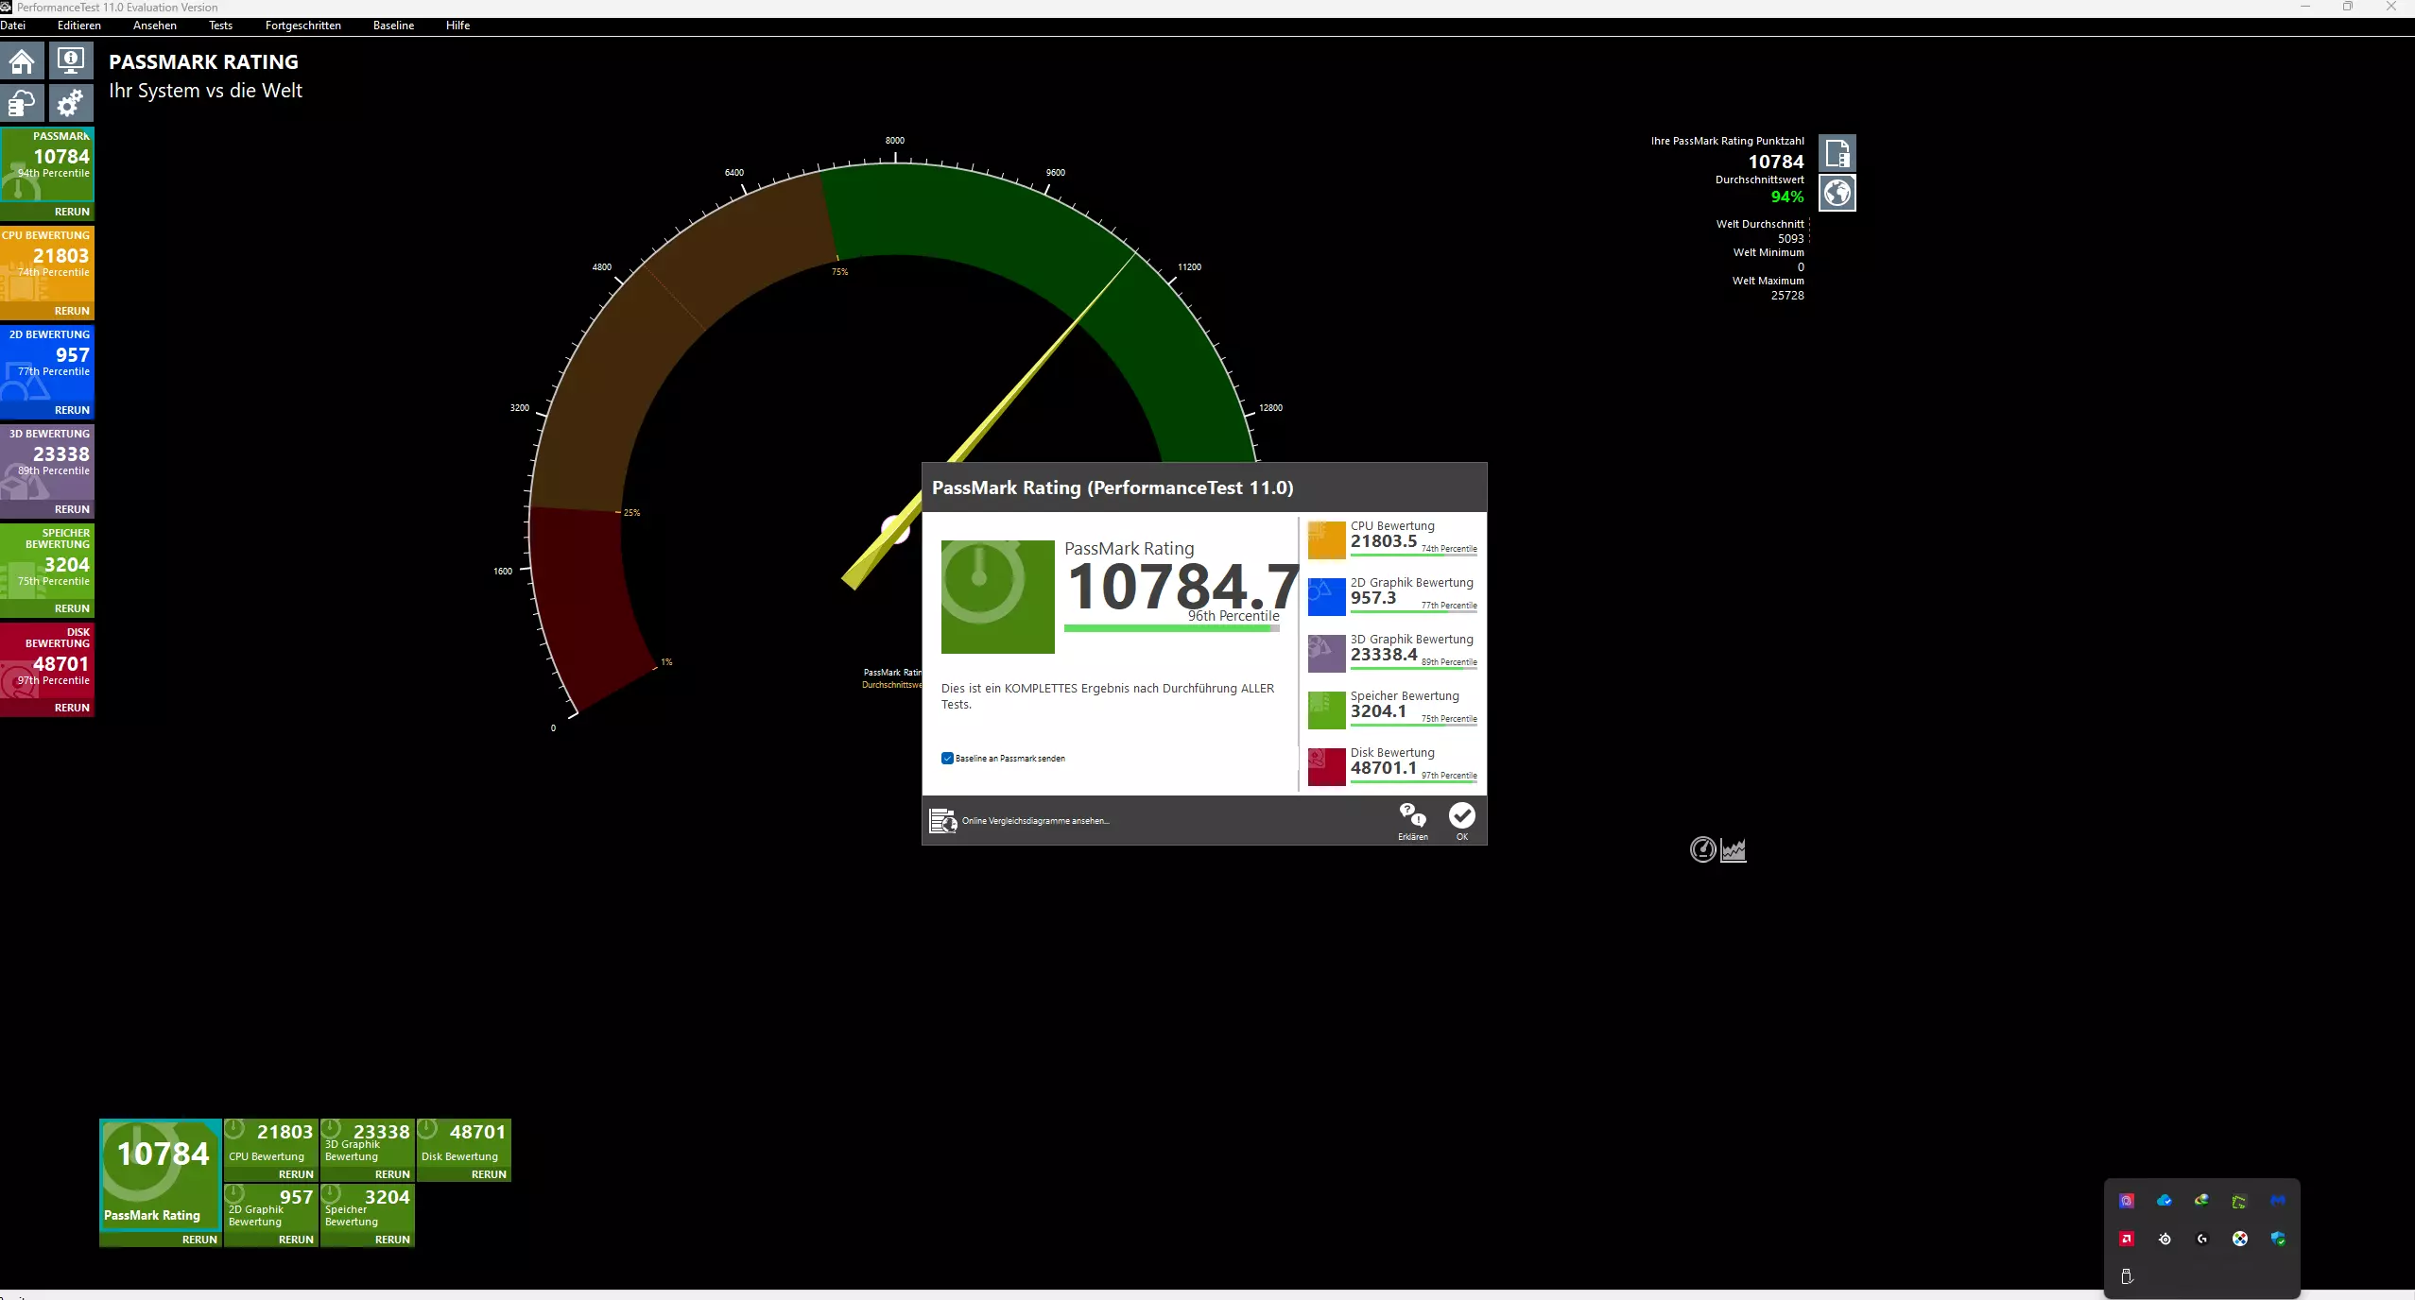Open OneDrive cloud tray icon
The height and width of the screenshot is (1300, 2415).
click(2165, 1201)
